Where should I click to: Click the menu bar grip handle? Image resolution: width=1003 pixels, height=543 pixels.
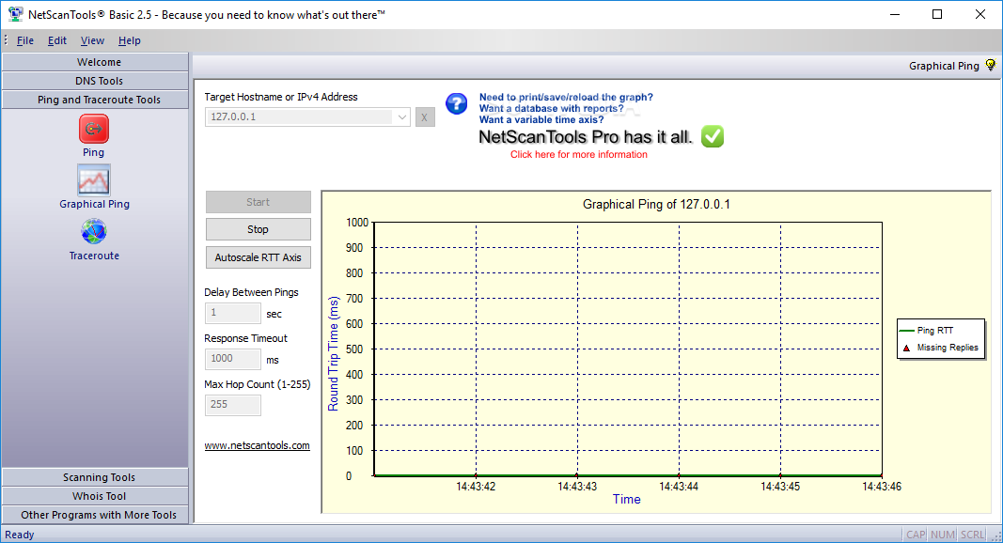click(6, 40)
